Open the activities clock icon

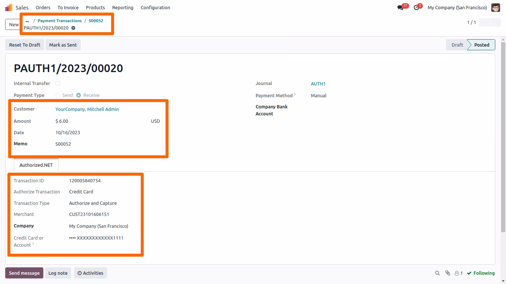click(x=416, y=7)
